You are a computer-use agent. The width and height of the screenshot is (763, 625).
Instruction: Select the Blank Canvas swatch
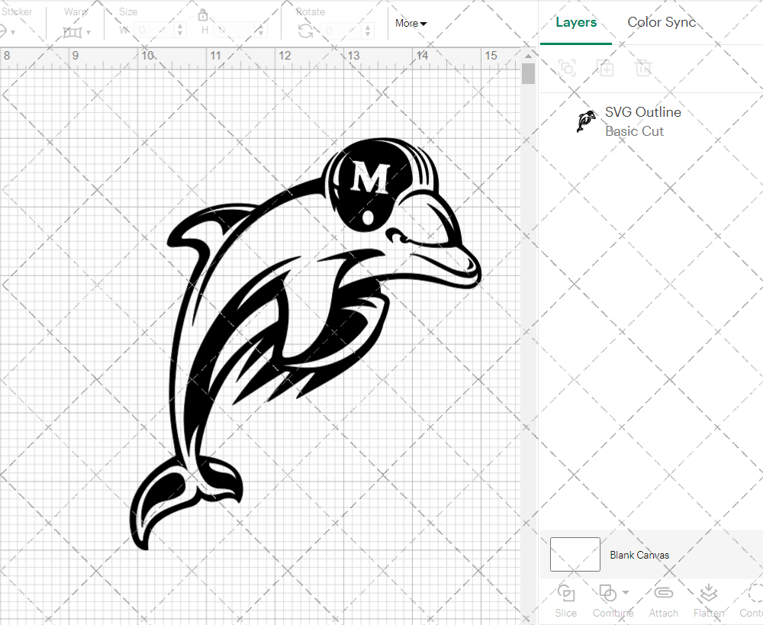point(575,555)
